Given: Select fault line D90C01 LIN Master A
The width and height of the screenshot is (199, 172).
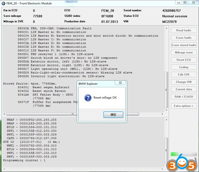Looking at the screenshot, I should pyautogui.click(x=52, y=32).
